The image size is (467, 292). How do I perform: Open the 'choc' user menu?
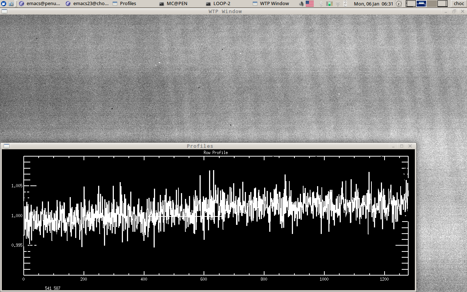tap(459, 4)
